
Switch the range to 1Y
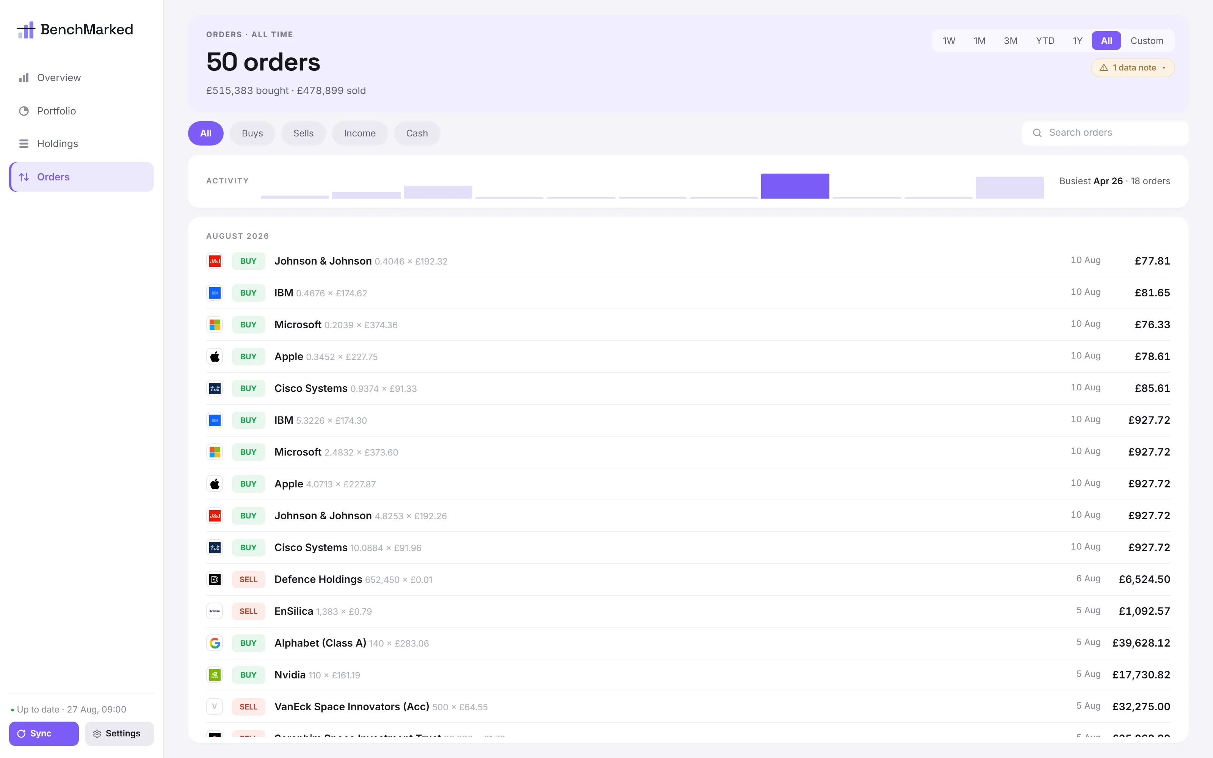pyautogui.click(x=1078, y=41)
